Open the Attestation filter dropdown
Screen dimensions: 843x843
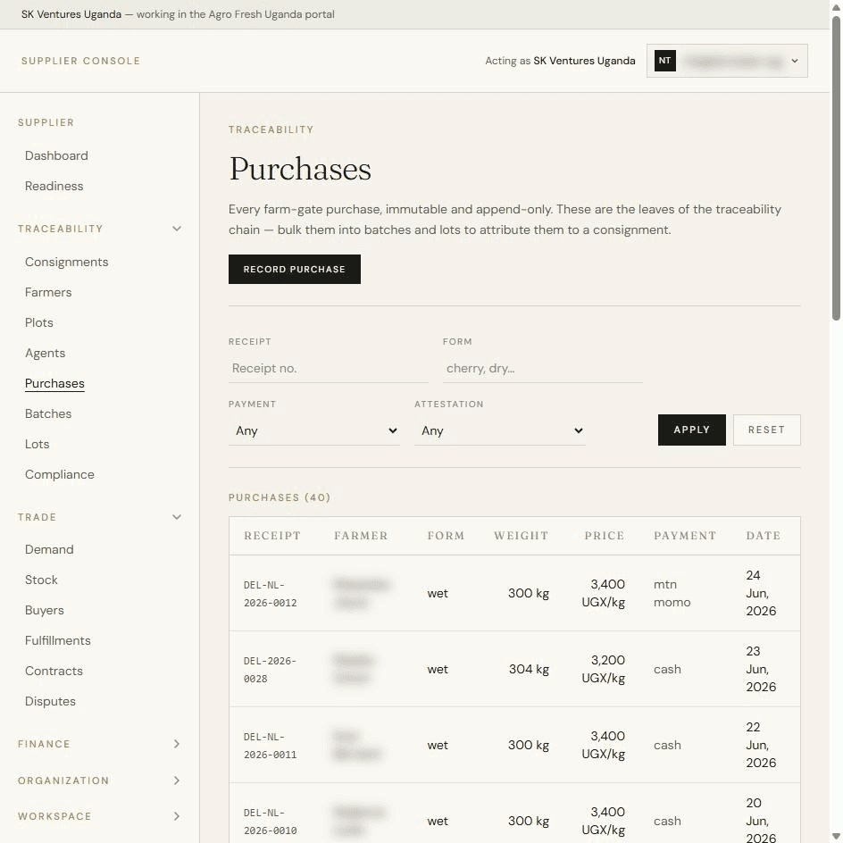click(499, 430)
